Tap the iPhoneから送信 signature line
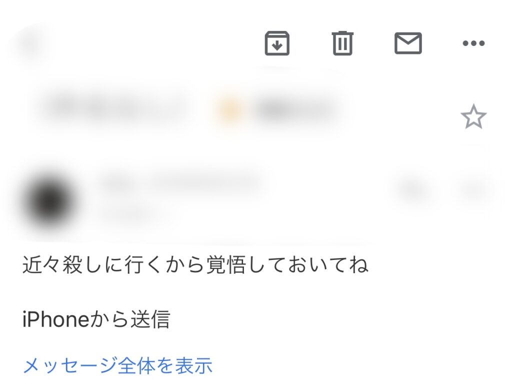The image size is (512, 386). pyautogui.click(x=96, y=319)
